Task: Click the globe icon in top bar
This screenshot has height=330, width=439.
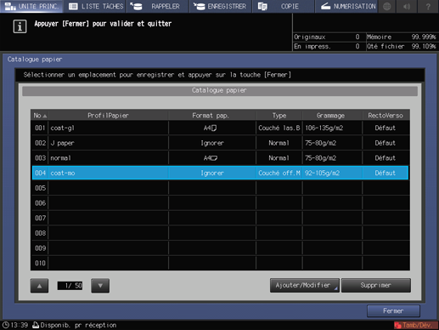Action: click(386, 6)
